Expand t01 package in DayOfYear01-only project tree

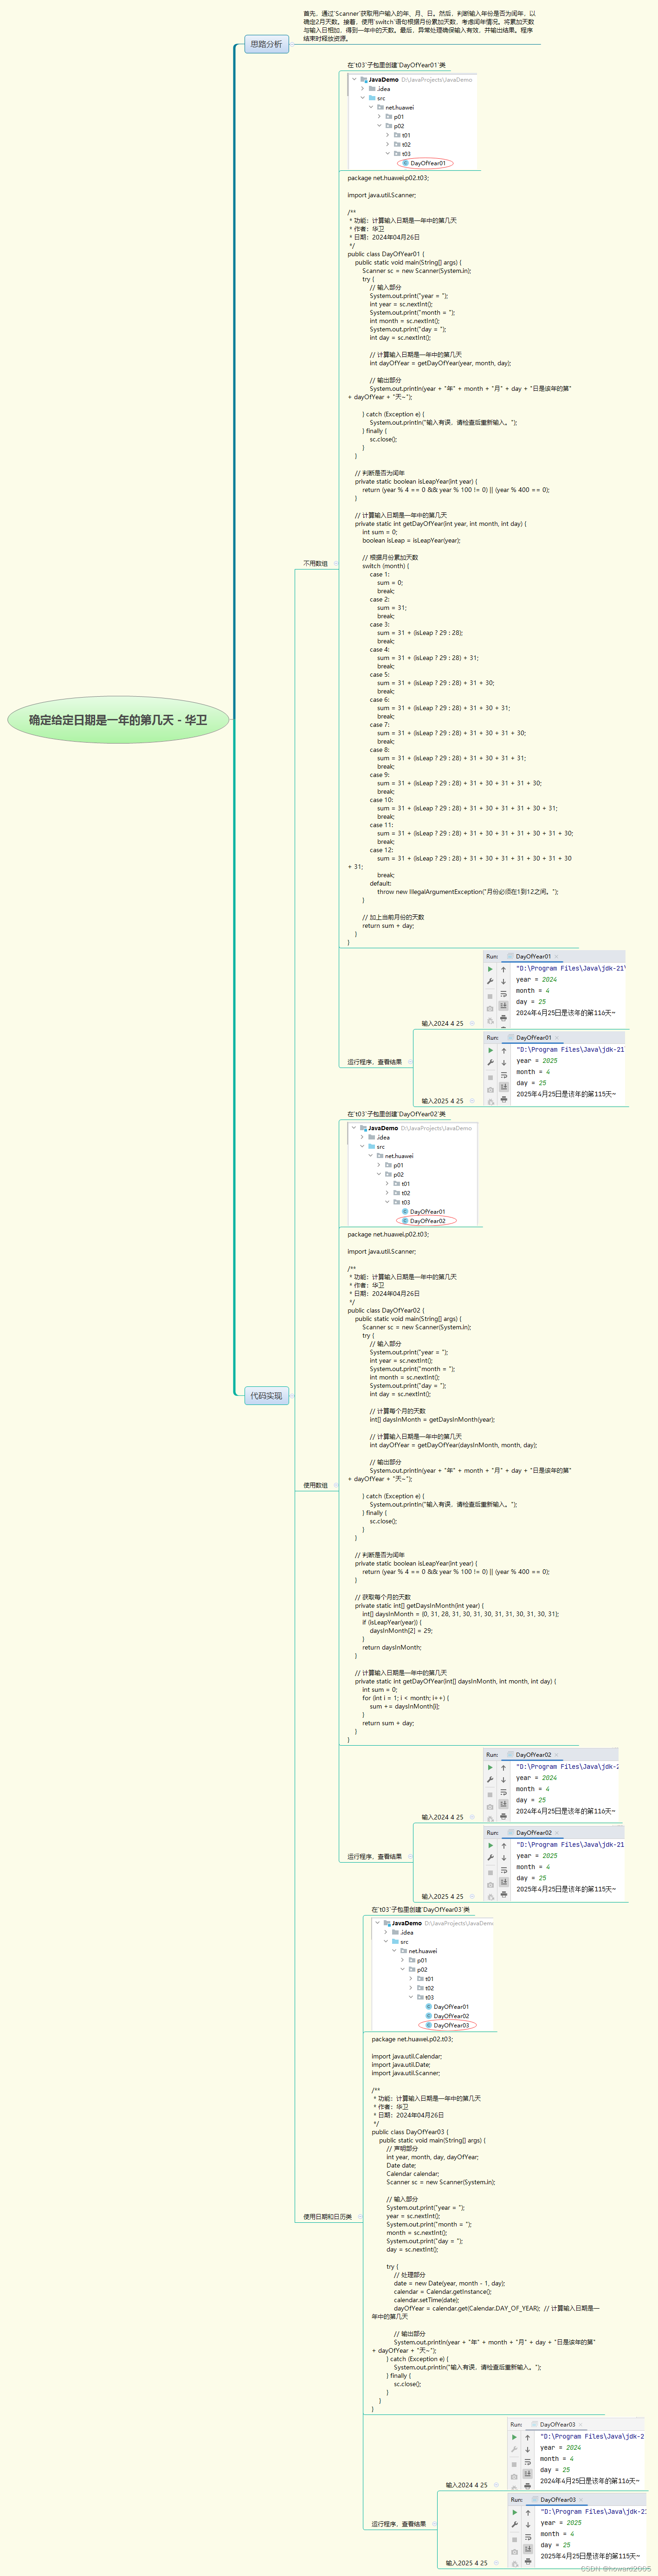pos(387,135)
